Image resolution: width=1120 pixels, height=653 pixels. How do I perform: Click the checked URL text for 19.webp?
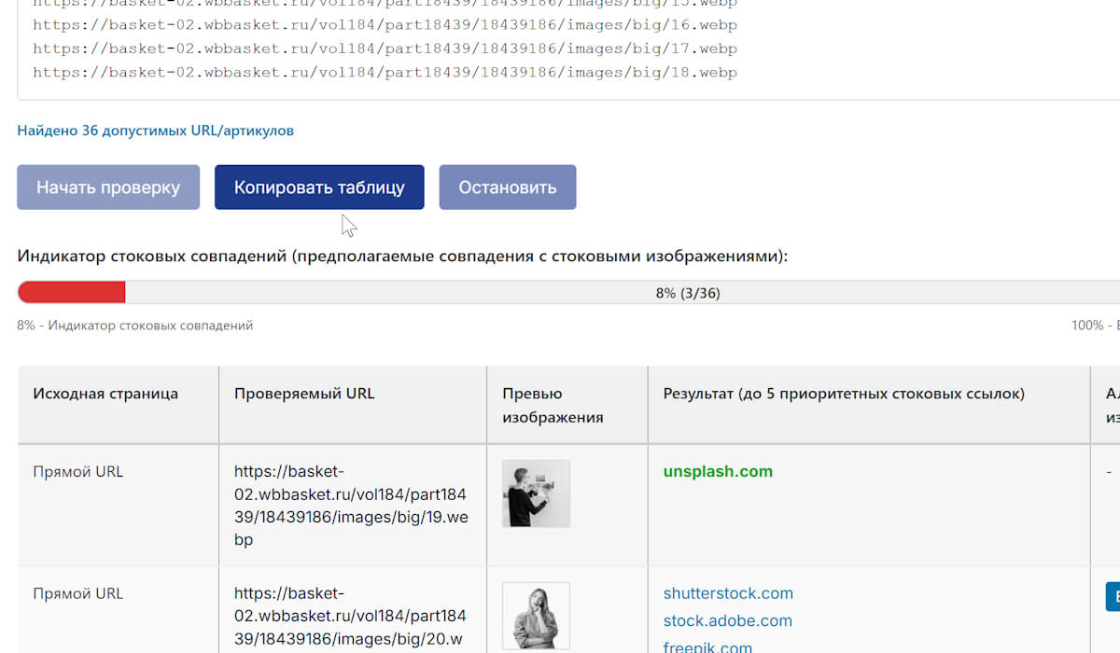click(351, 506)
